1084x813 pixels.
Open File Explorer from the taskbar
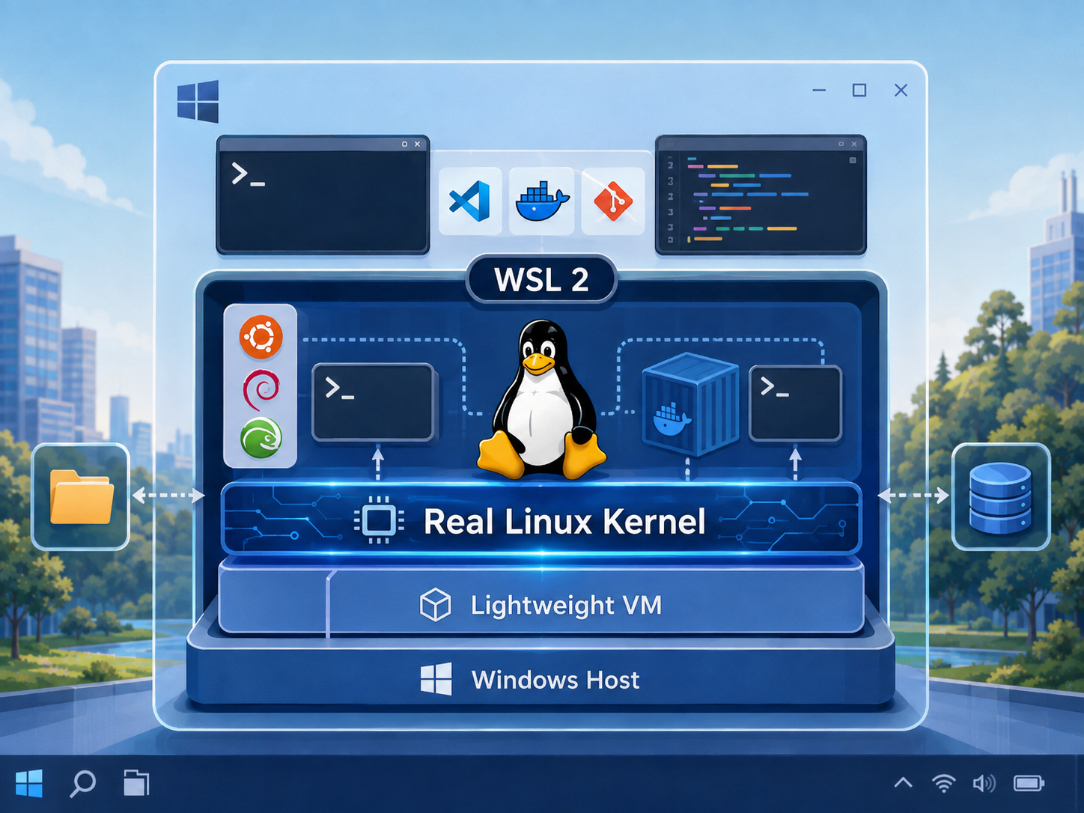pos(136,783)
